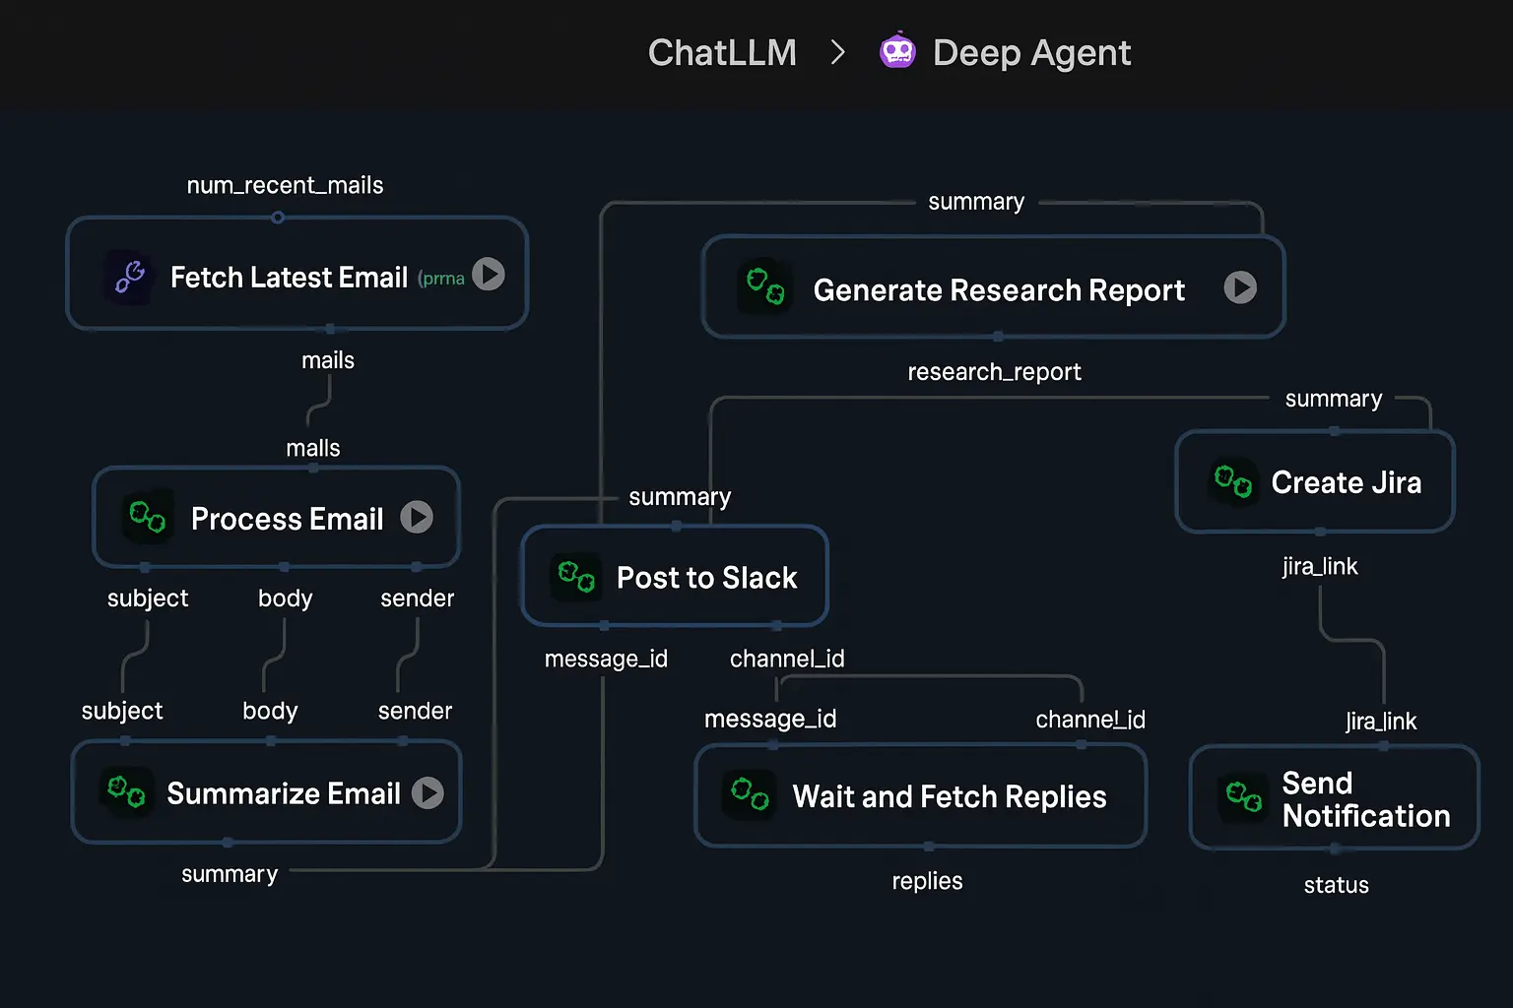Click the breadcrumb chevron separator
The image size is (1513, 1008).
coord(838,52)
